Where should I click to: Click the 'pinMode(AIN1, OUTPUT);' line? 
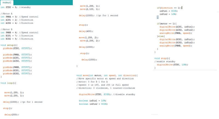point(17,58)
